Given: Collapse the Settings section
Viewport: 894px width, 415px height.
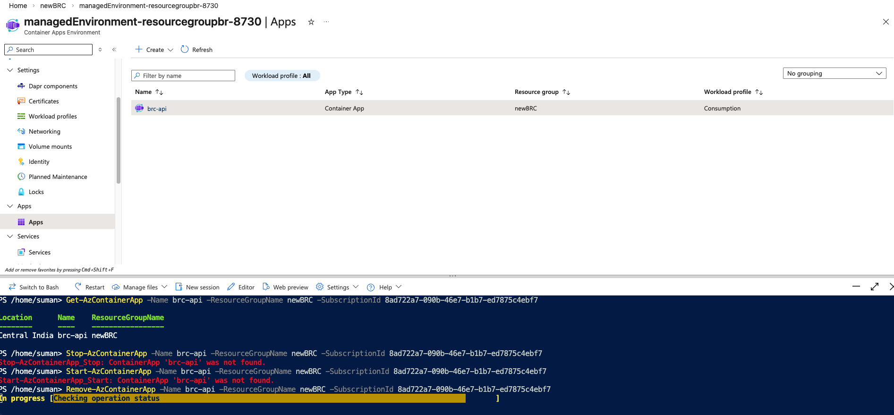Looking at the screenshot, I should click(x=10, y=70).
